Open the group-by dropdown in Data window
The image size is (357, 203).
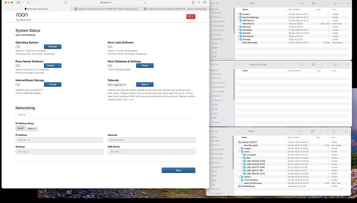coord(315,3)
